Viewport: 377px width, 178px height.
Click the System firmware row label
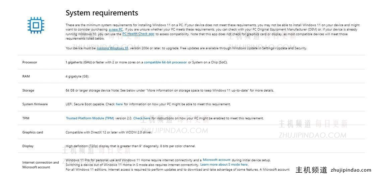pyautogui.click(x=35, y=104)
